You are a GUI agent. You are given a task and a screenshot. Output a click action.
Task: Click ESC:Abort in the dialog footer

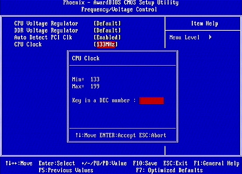tap(153, 136)
